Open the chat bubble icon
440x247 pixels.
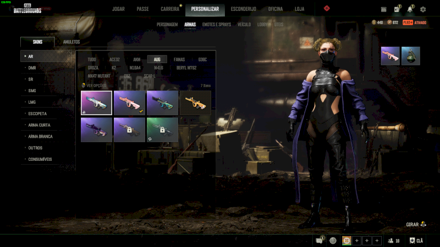(320, 240)
